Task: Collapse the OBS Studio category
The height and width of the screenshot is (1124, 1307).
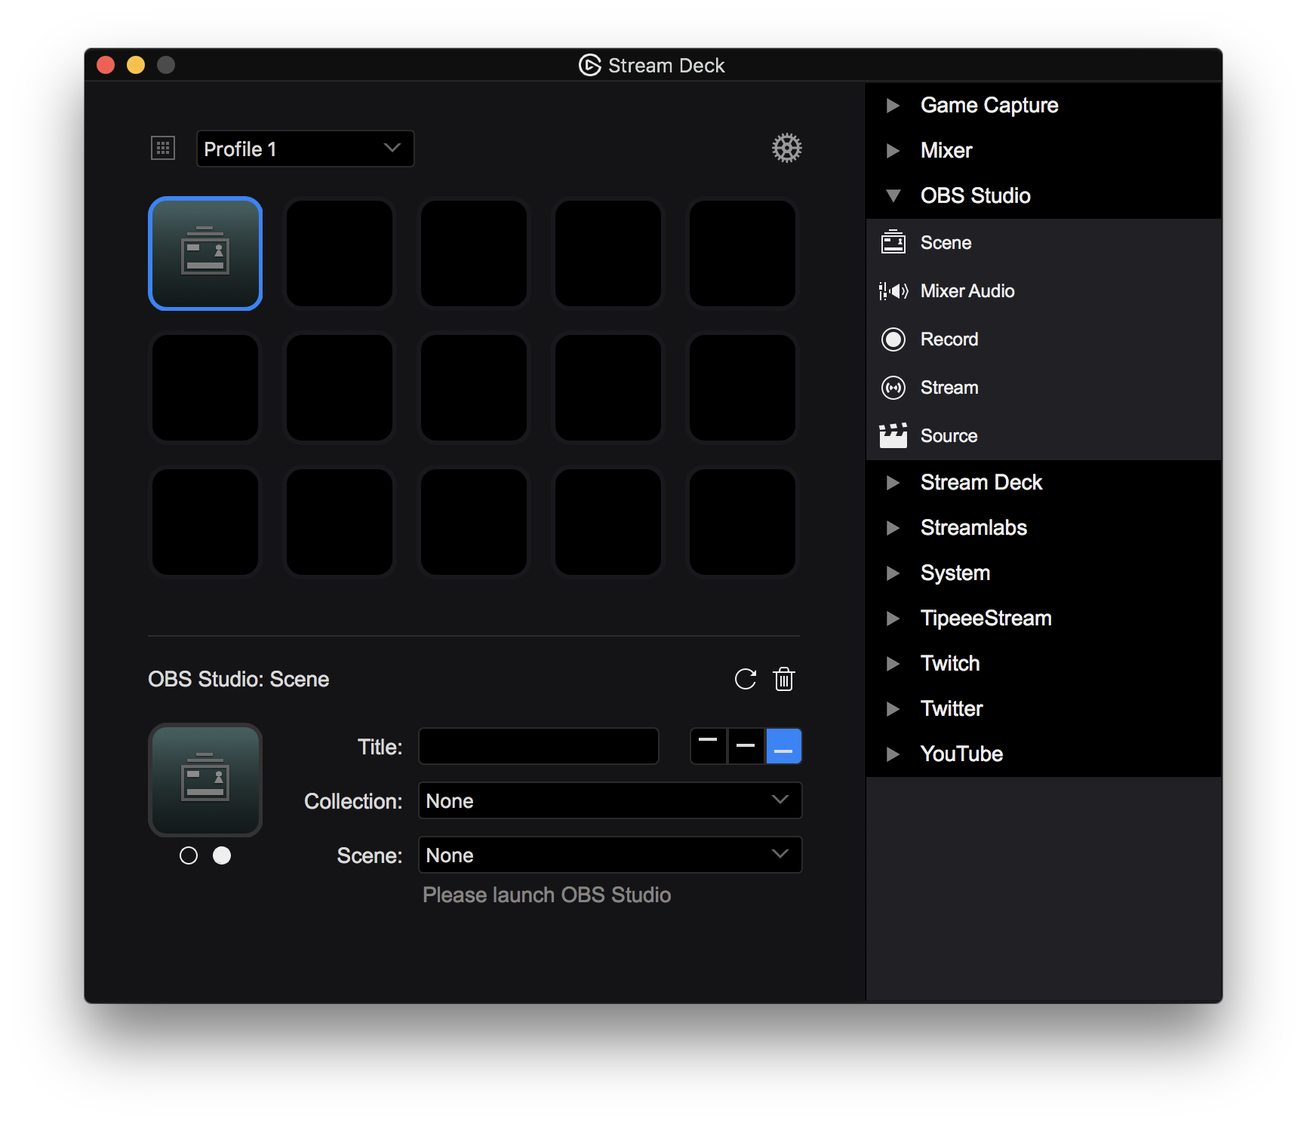Action: coord(893,196)
